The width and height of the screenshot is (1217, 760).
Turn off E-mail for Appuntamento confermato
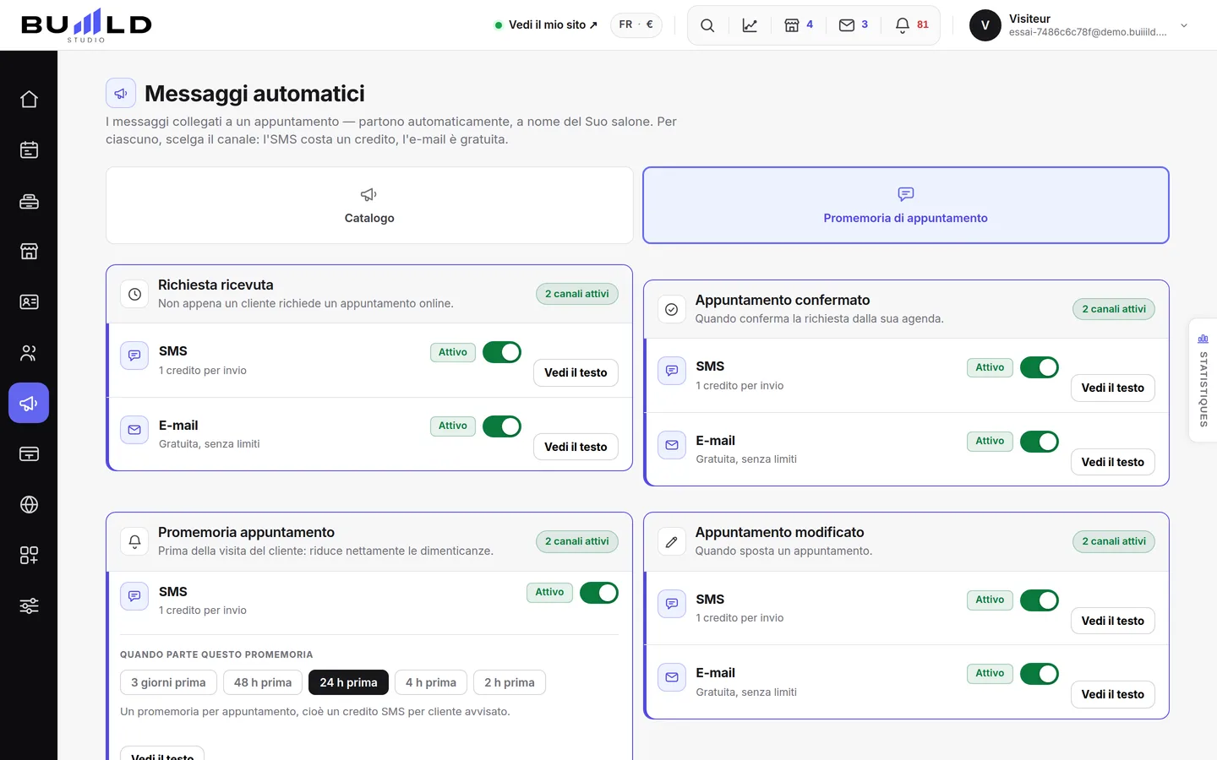[1040, 442]
